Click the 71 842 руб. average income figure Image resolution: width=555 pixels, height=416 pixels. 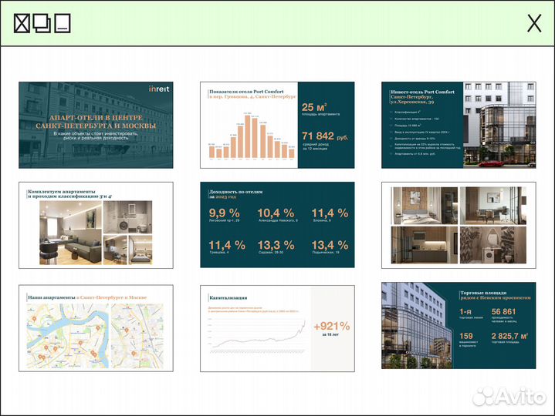coord(325,136)
